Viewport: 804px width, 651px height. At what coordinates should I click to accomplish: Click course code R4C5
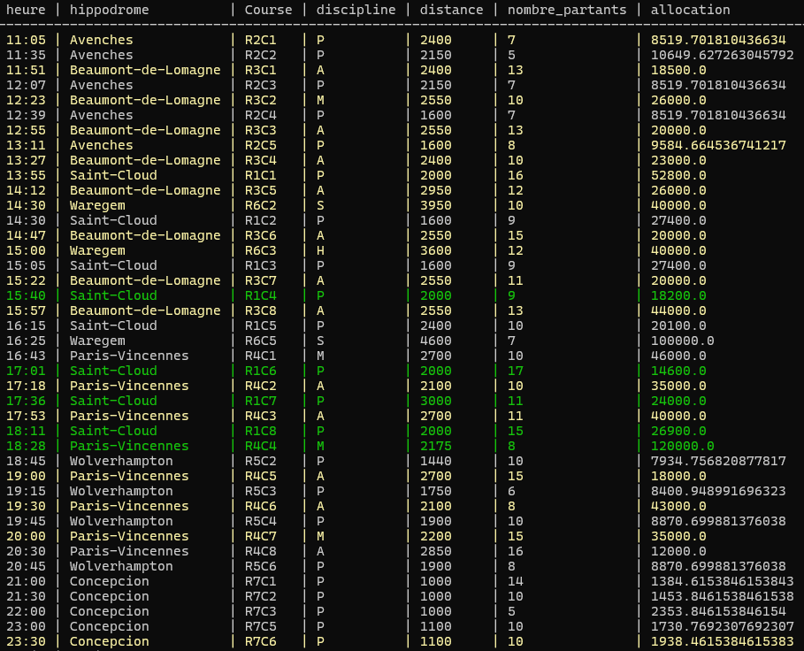(260, 476)
